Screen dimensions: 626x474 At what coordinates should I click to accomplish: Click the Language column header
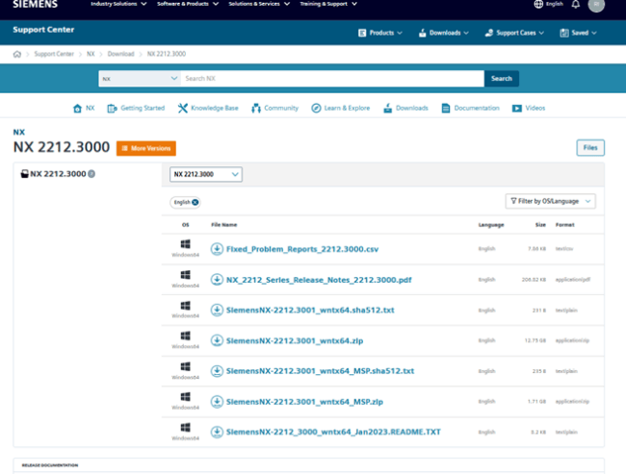tap(491, 225)
